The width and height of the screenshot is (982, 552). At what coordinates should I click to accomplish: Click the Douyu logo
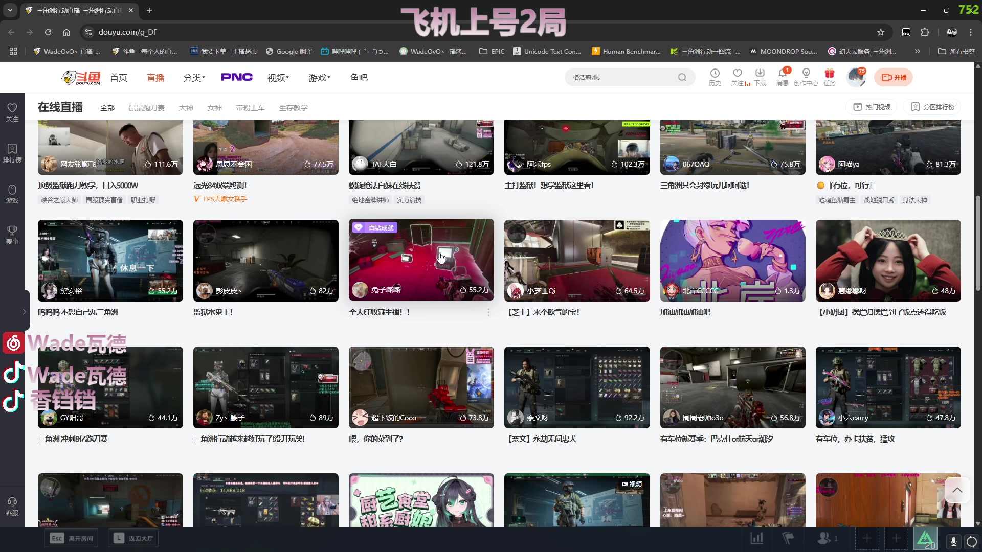tap(81, 77)
